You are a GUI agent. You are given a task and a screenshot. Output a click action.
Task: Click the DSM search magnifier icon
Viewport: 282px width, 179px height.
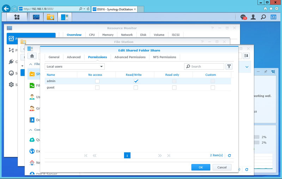coord(263,17)
